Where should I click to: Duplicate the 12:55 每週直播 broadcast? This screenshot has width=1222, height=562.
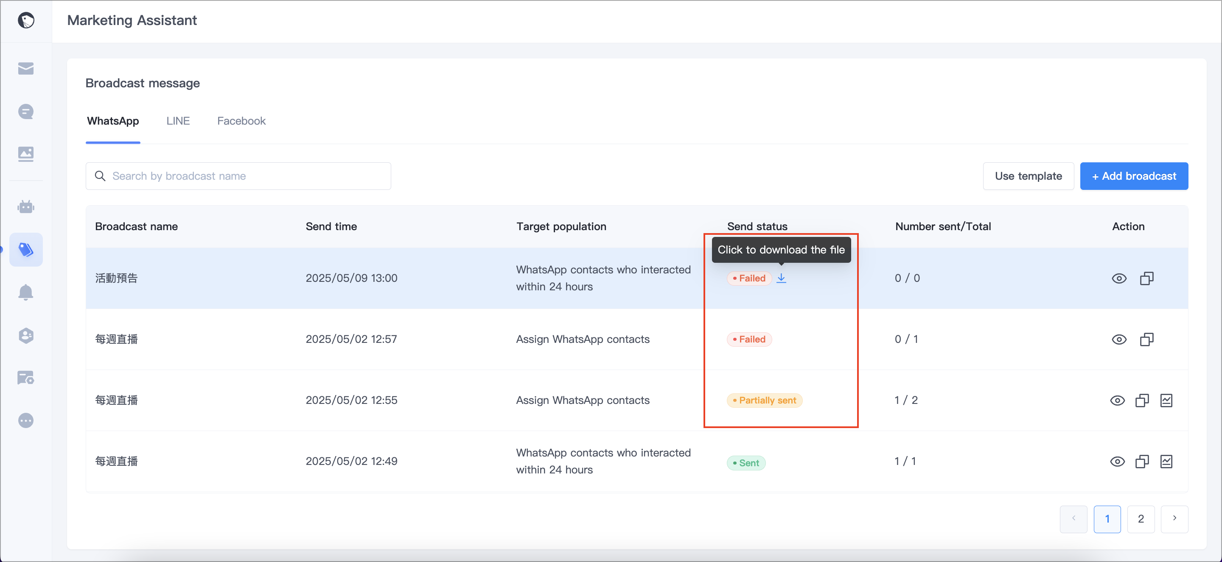(x=1142, y=401)
